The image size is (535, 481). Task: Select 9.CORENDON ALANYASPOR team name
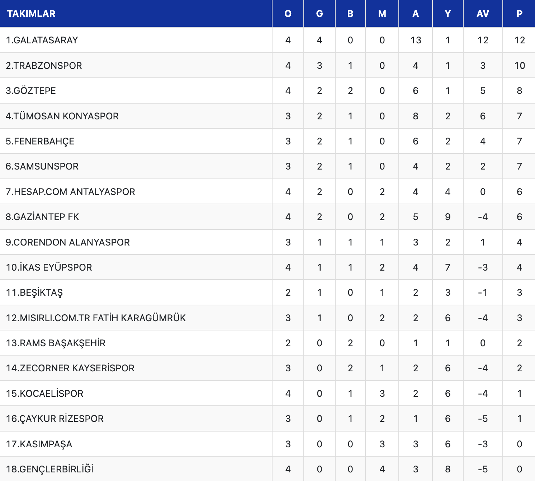68,242
